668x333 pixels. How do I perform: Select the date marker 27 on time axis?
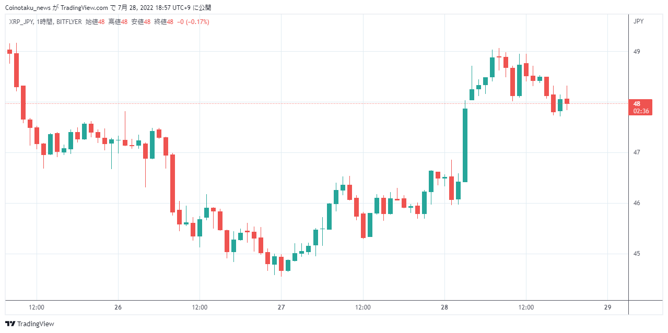[x=281, y=307]
